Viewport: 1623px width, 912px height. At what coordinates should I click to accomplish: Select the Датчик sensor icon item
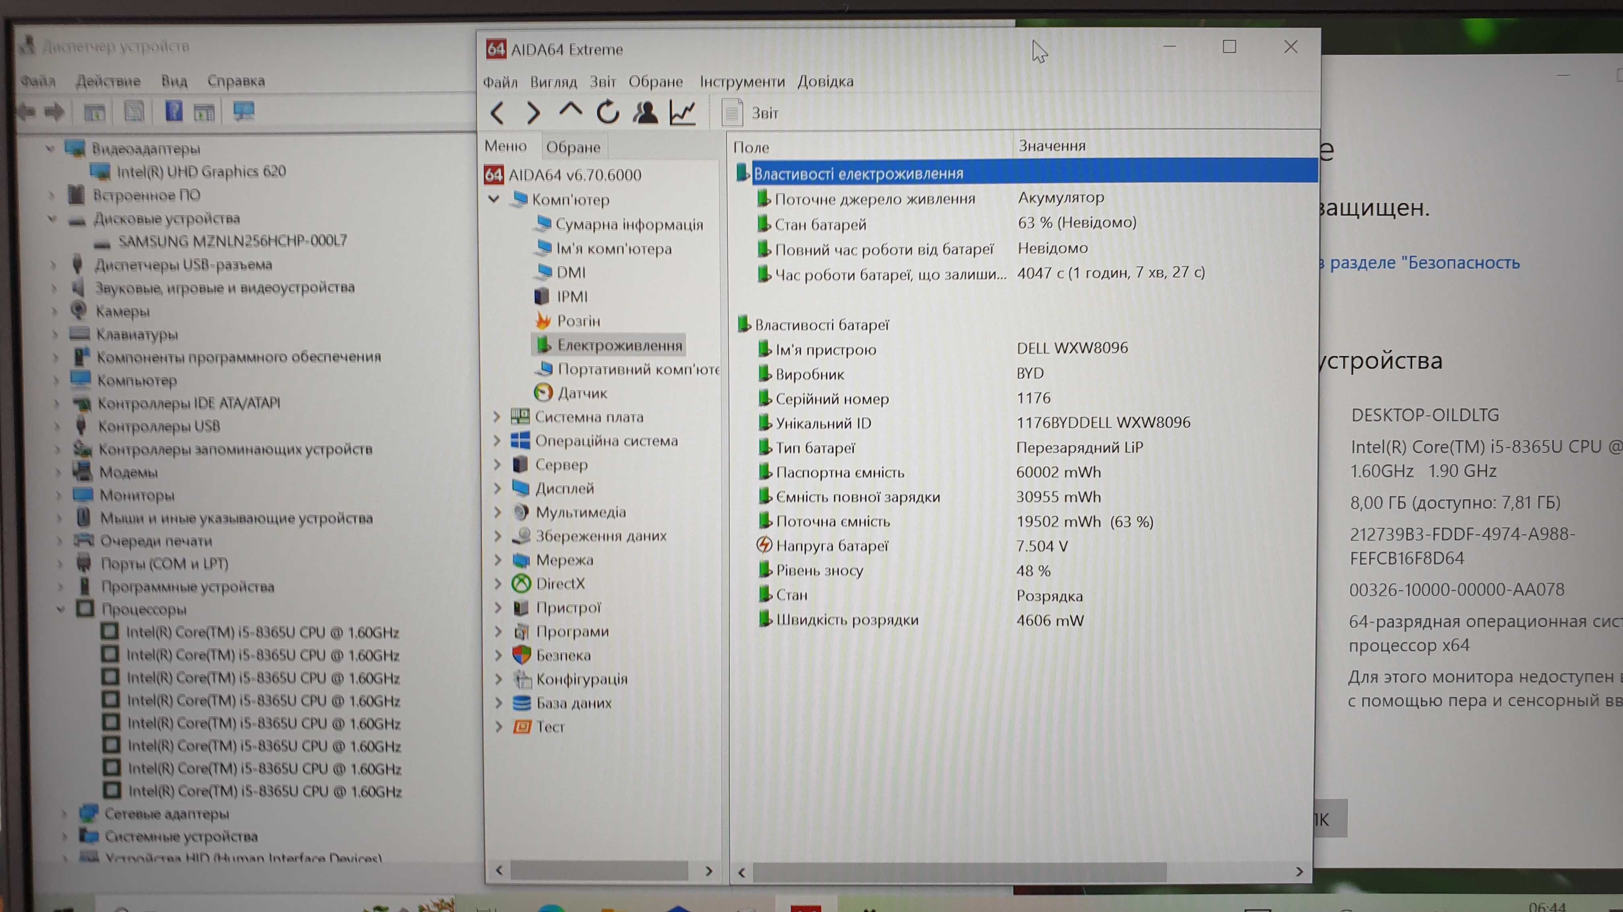(x=543, y=393)
